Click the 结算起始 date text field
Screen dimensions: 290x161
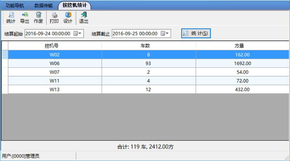click(x=48, y=34)
